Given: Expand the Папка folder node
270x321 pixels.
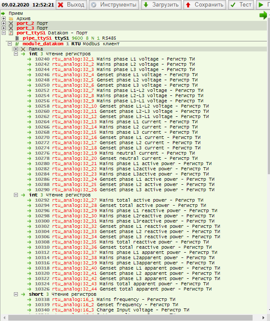Looking at the screenshot, I should click(x=16, y=49).
